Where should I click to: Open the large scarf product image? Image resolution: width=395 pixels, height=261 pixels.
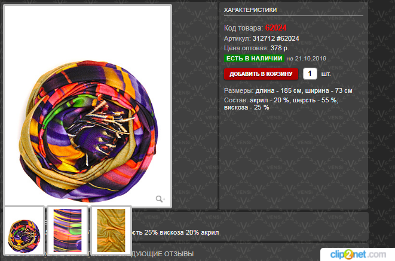pos(88,106)
